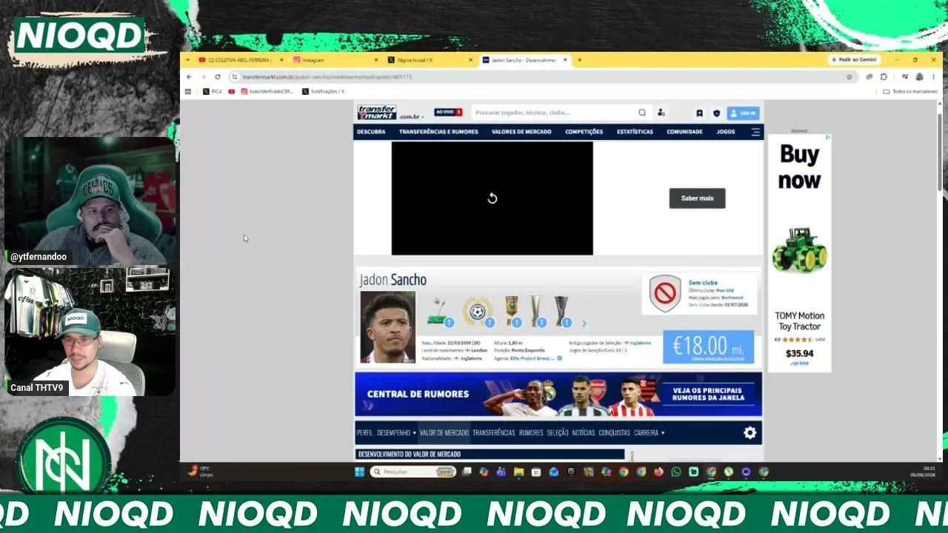This screenshot has height=533, width=948.
Task: Click the Transfermarkt logo
Action: [377, 113]
